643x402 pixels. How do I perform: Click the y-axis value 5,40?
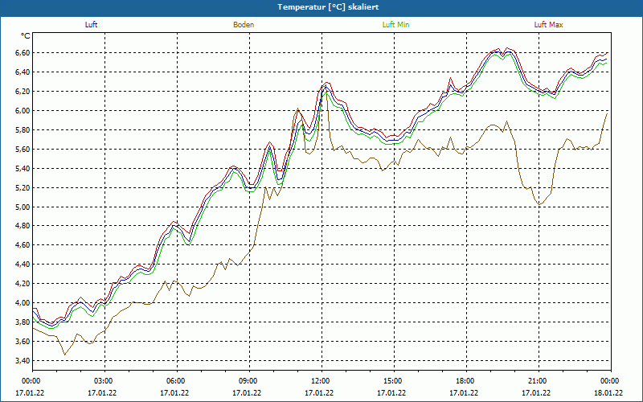[x=23, y=169]
